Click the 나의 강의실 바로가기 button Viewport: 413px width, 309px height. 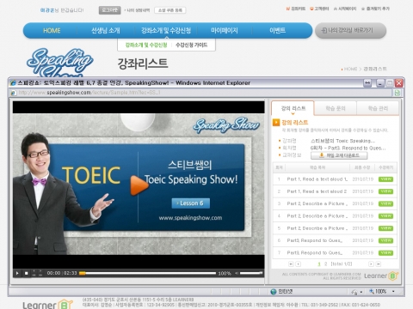tap(350, 30)
